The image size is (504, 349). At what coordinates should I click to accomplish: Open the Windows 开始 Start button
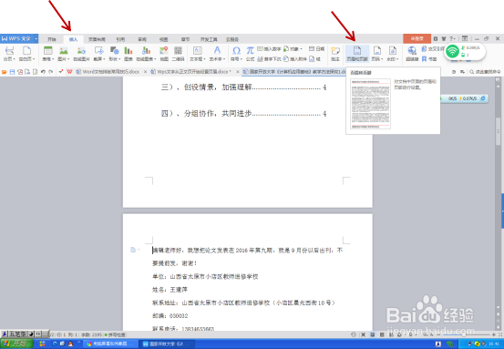(16, 344)
